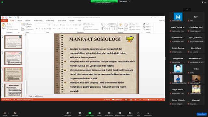Click the font name input box
Viewport: 208px width, 117px height.
[42, 25]
